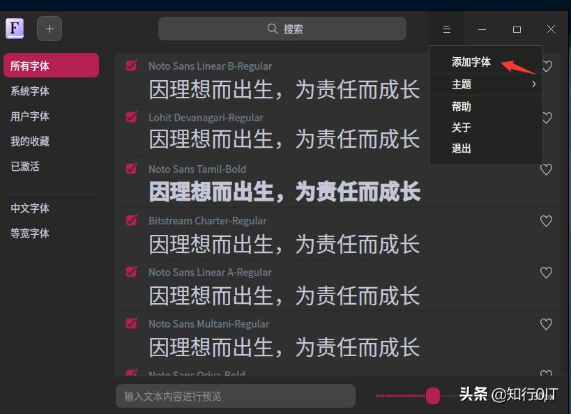The image size is (571, 414).
Task: Favorite Noto Sans Tamil-Bold with heart icon
Action: coord(546,169)
